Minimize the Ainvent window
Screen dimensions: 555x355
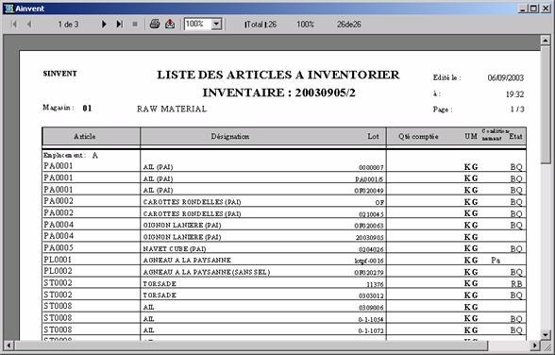tap(523, 8)
